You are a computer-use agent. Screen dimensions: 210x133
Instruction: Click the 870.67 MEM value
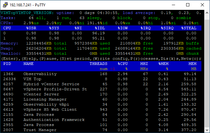pyautogui.click(x=189, y=109)
